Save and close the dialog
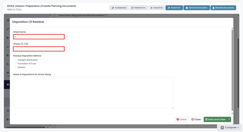 (215, 119)
